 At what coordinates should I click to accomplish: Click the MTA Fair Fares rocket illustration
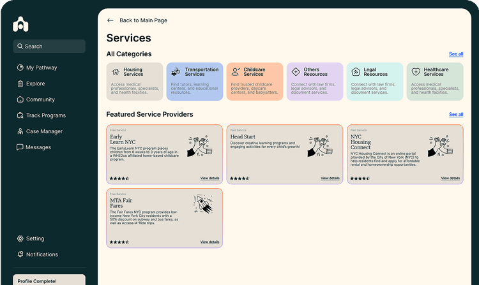[x=203, y=204]
